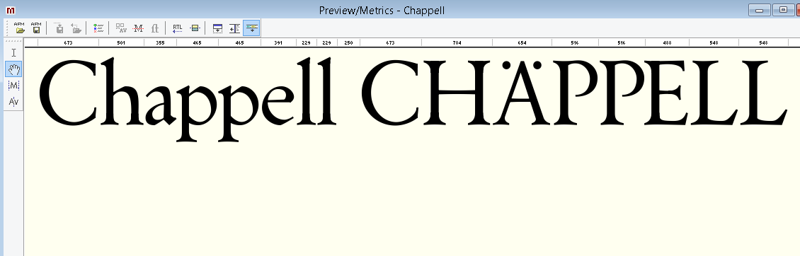The height and width of the screenshot is (256, 800).
Task: Click the yellow measurement box icon
Action: click(195, 28)
